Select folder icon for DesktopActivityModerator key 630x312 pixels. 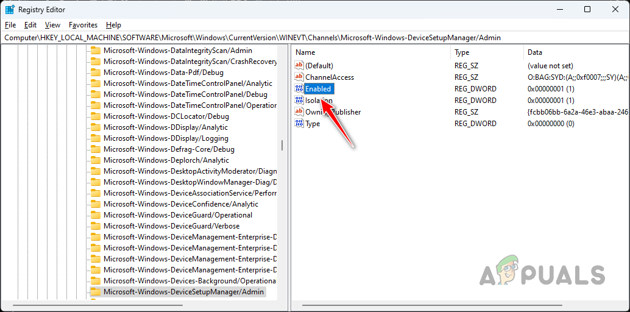point(95,171)
